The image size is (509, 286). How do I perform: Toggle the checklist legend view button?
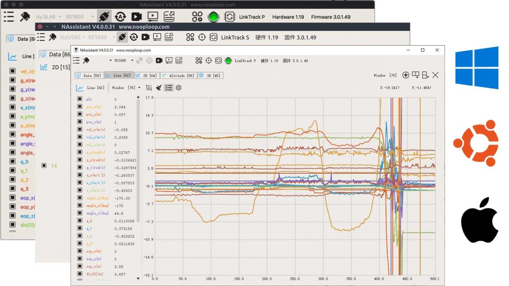pyautogui.click(x=168, y=88)
